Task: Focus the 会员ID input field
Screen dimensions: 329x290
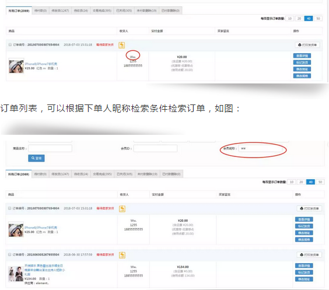Action: pos(155,148)
